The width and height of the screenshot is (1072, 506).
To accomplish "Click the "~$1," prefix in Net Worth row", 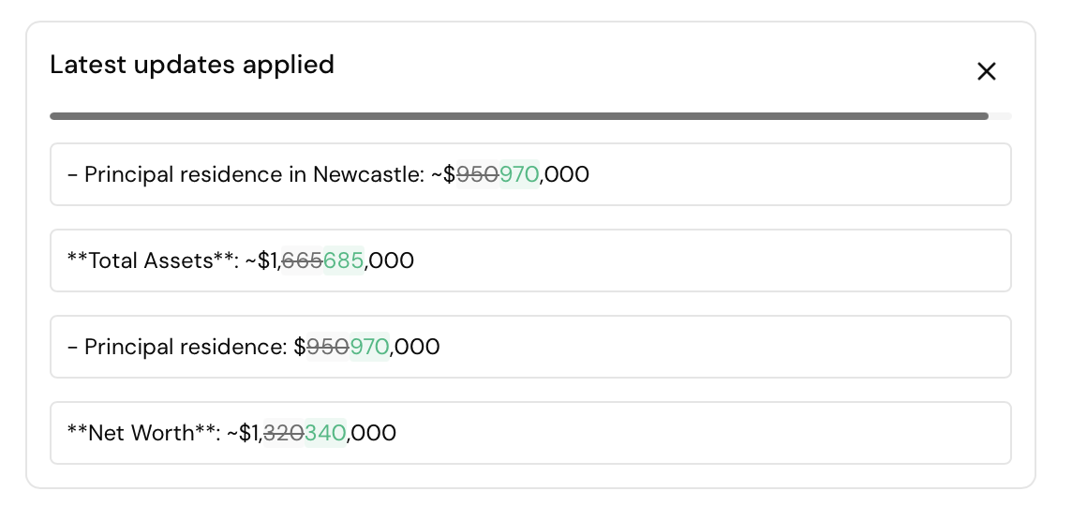I will tap(245, 433).
